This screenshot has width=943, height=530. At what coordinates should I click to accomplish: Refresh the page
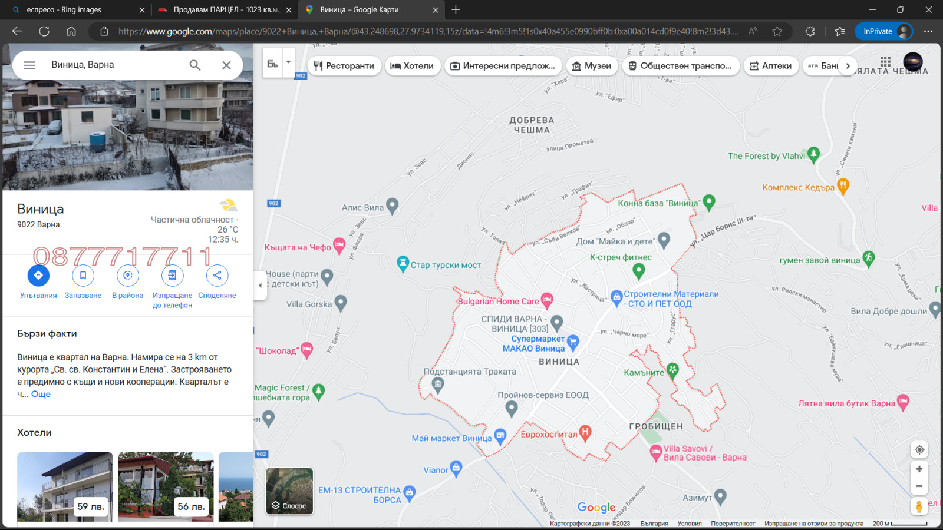pyautogui.click(x=44, y=31)
